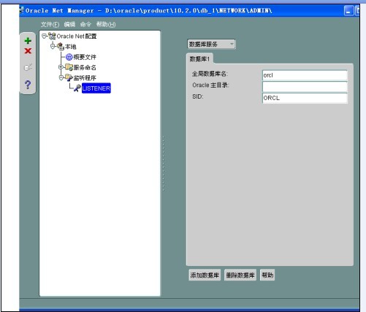Open the 文件(F) menu
The width and height of the screenshot is (366, 312).
[x=50, y=24]
